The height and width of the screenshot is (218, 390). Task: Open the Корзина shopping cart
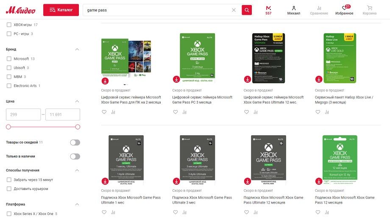[369, 11]
